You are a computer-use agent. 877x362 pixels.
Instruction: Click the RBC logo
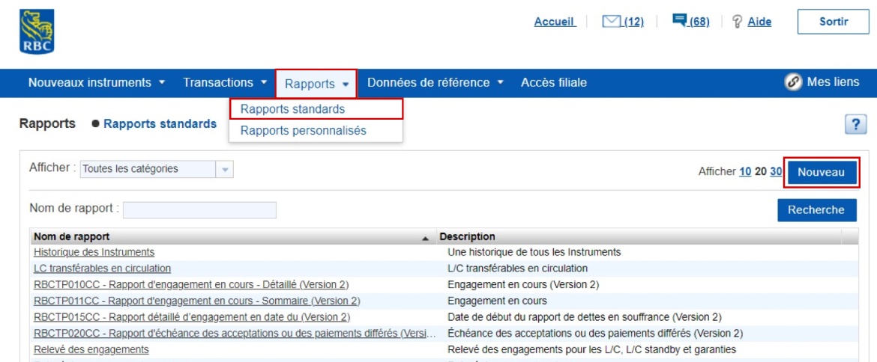[x=36, y=31]
